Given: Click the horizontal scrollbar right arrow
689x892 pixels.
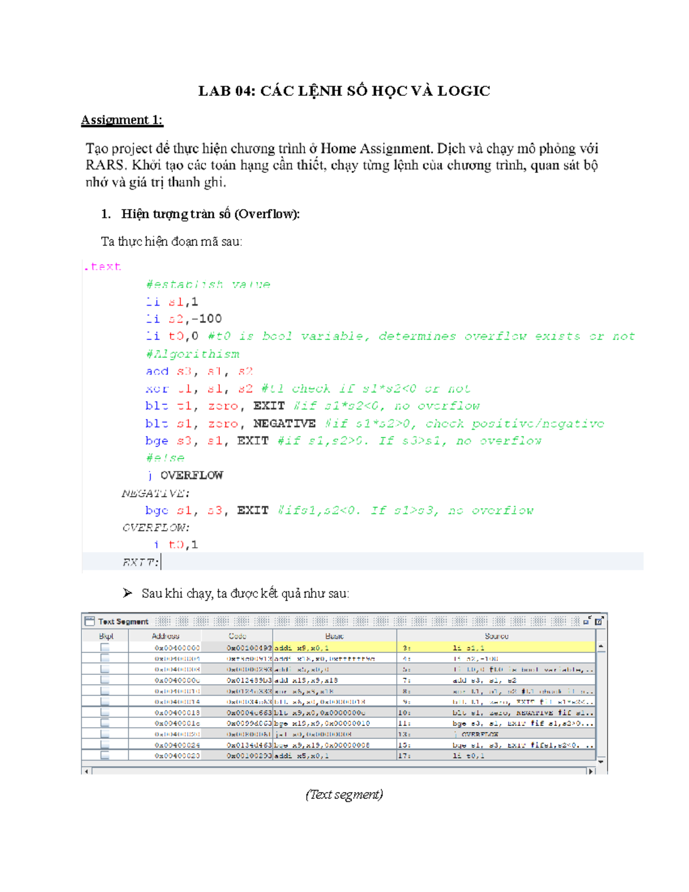Looking at the screenshot, I should pos(590,771).
